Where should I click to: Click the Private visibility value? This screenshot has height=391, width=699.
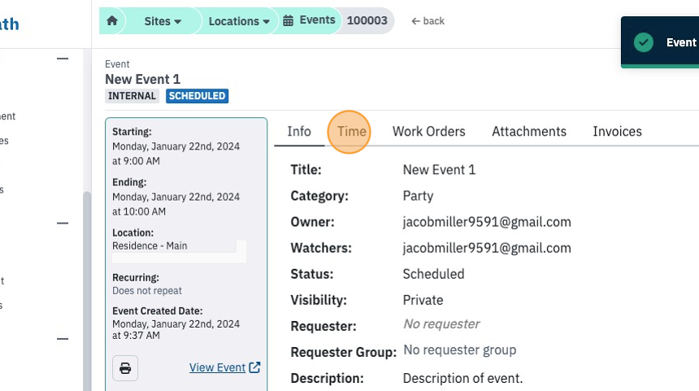pos(423,300)
